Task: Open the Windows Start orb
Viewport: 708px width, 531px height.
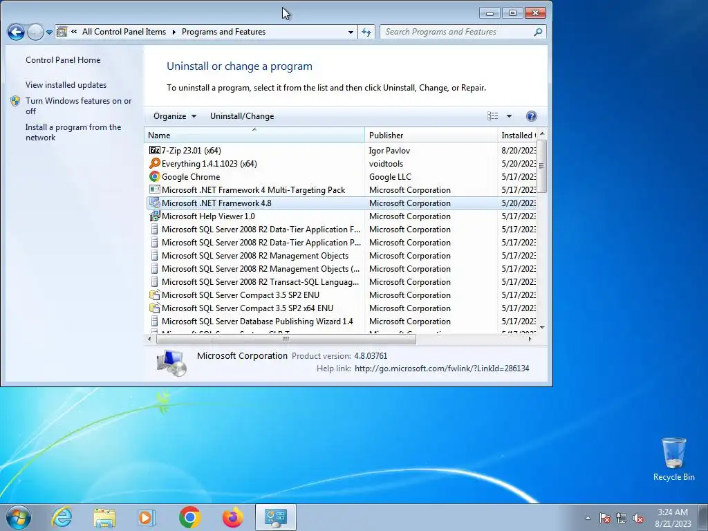Action: [18, 517]
